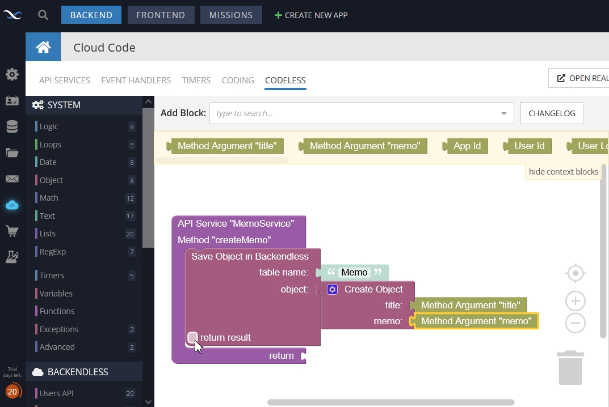
Task: Click Create Object gear mutator icon
Action: (332, 290)
